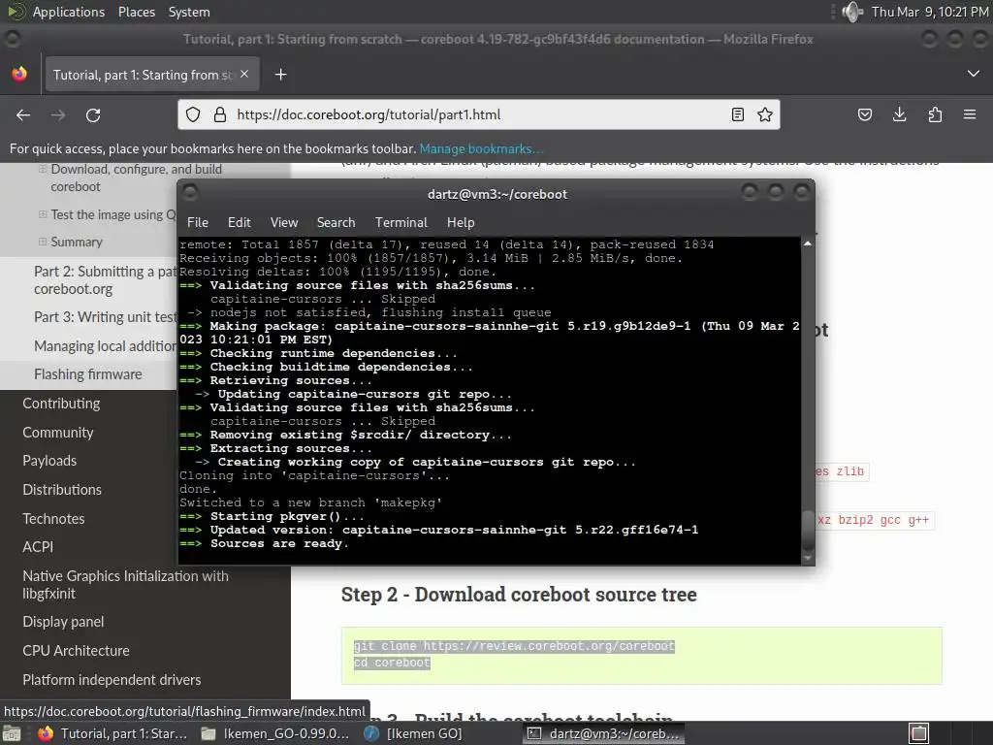Viewport: 993px width, 745px height.
Task: Open Firefox tracking protection shield icon
Action: (193, 114)
